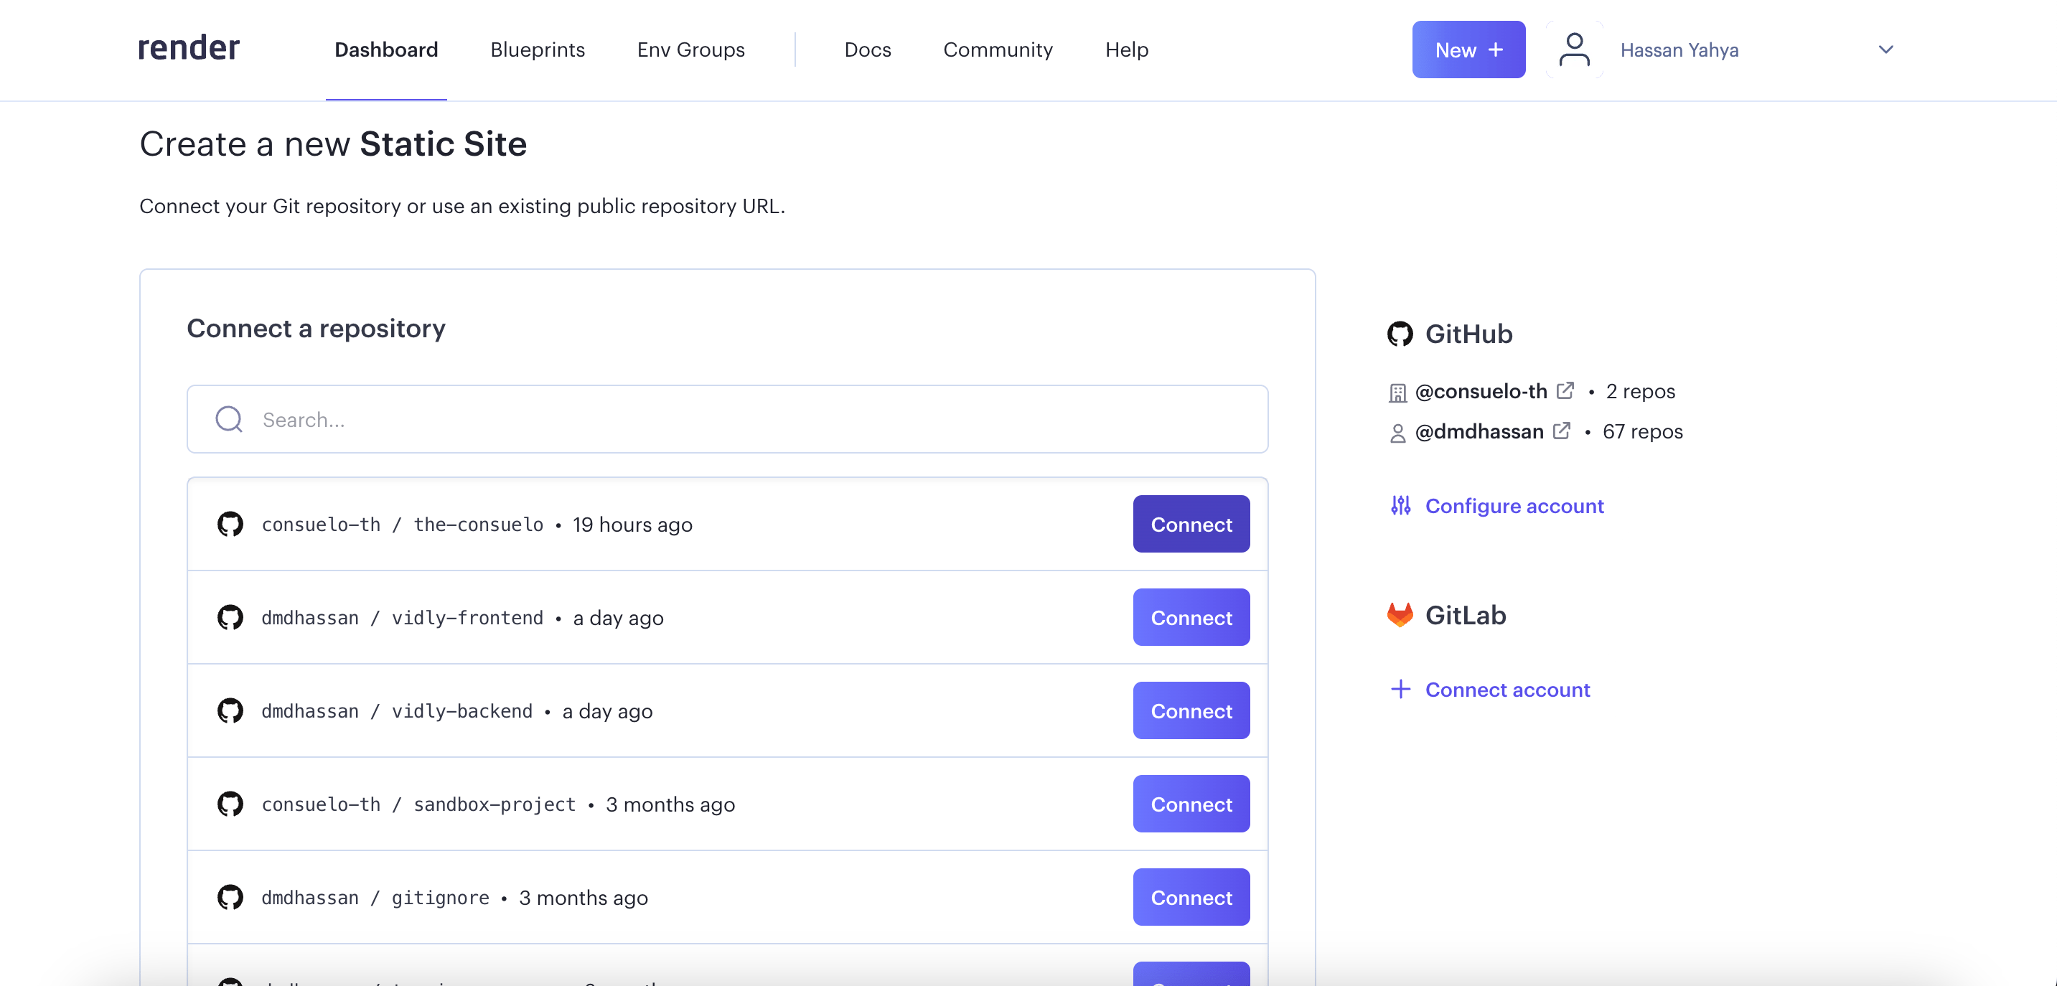Visit the Community page
This screenshot has height=986, width=2057.
[x=998, y=50]
